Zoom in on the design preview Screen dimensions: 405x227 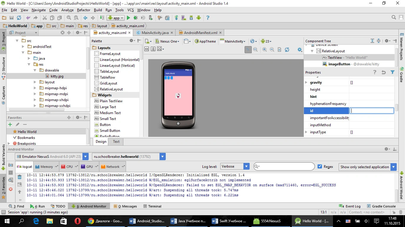(264, 50)
